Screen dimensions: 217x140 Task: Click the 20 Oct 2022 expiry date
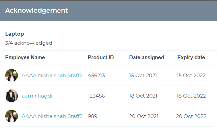click(191, 116)
